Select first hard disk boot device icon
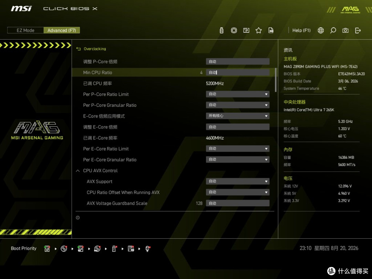 47,249
